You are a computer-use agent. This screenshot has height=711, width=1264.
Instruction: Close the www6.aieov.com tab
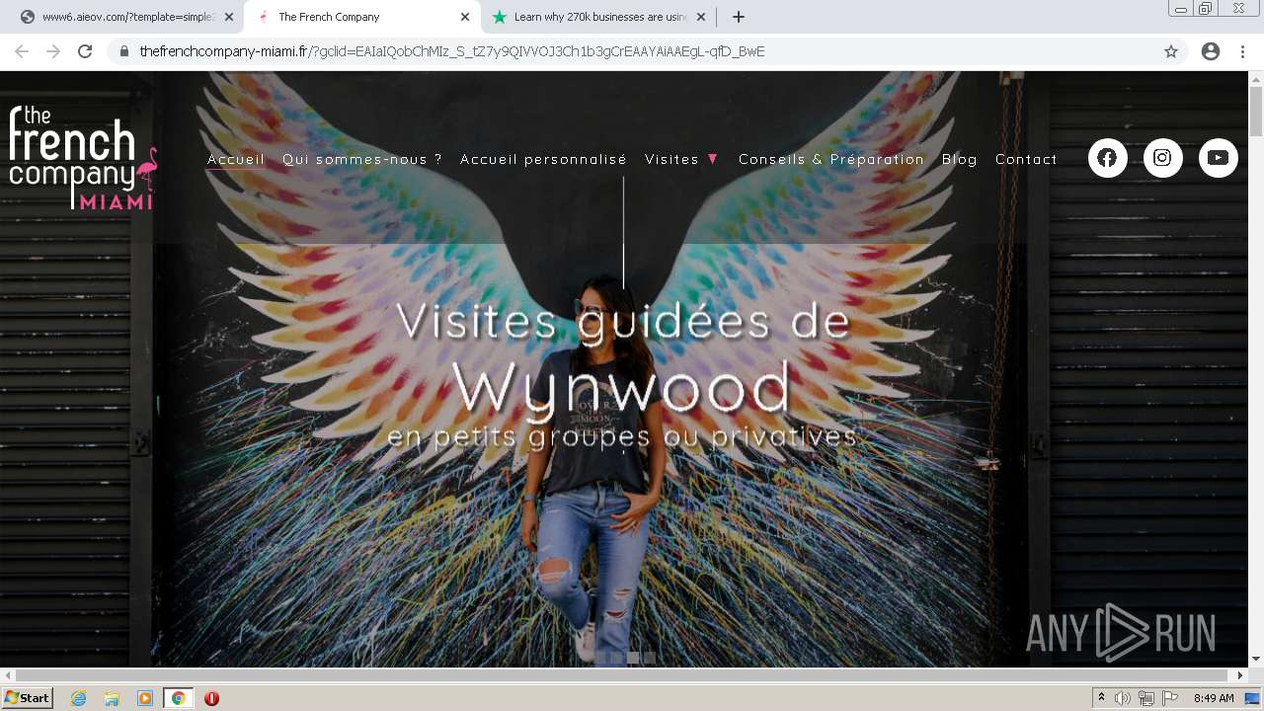pos(229,17)
